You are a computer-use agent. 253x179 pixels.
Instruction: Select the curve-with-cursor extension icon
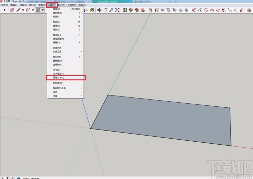(x=200, y=10)
